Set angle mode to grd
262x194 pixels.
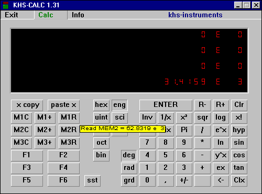click(x=129, y=180)
